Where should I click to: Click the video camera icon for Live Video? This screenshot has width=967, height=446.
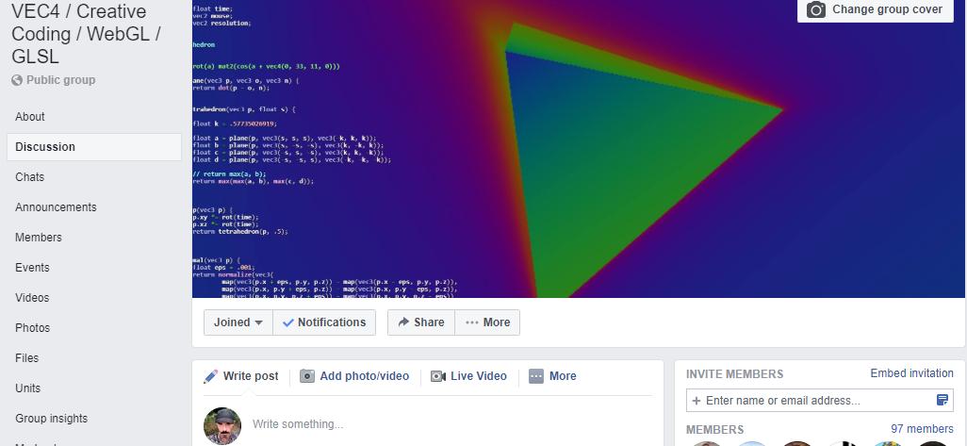pyautogui.click(x=438, y=376)
